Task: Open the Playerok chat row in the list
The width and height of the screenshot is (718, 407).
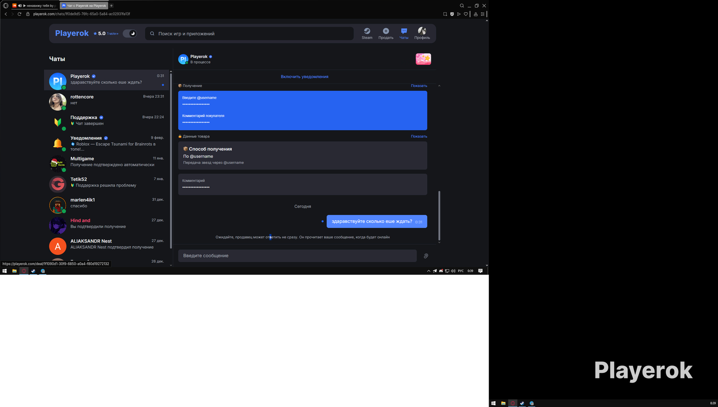Action: (107, 80)
